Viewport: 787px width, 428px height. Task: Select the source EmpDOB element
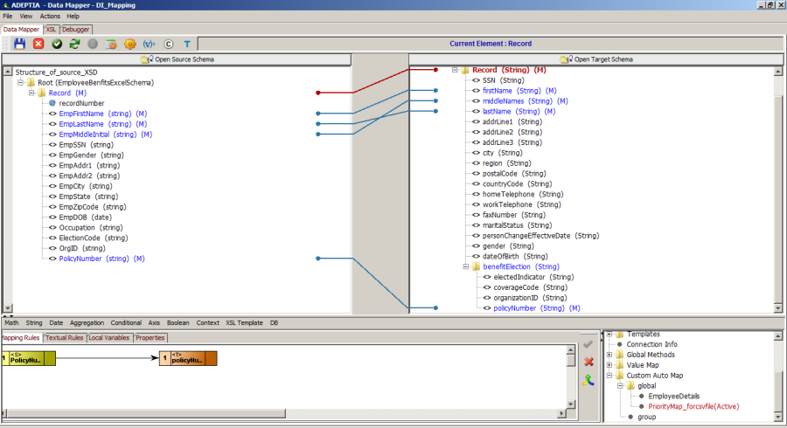click(85, 217)
